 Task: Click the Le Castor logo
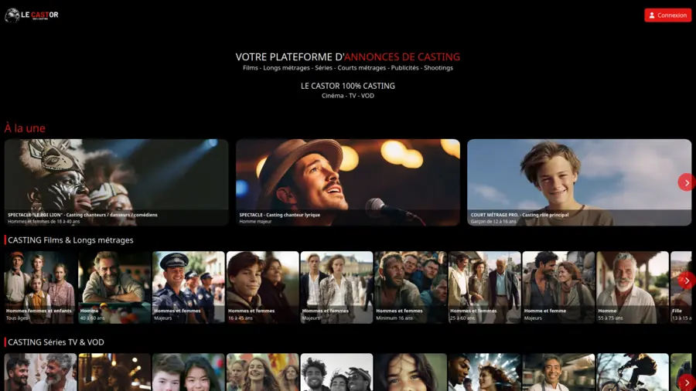point(32,15)
